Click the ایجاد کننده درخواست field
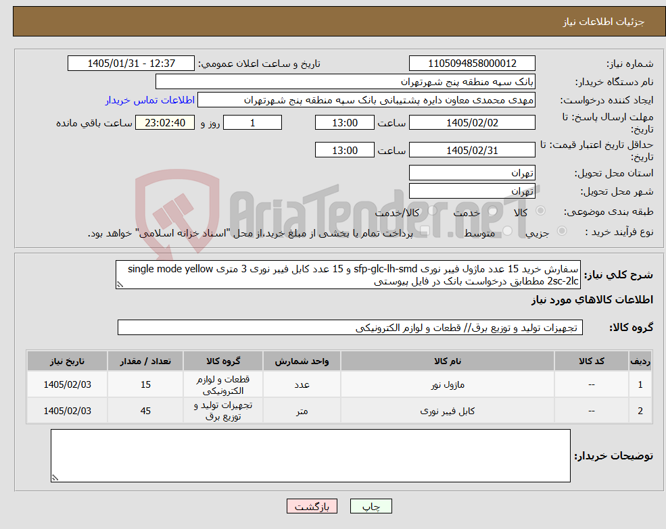Viewport: 666px width, 529px height. point(366,100)
